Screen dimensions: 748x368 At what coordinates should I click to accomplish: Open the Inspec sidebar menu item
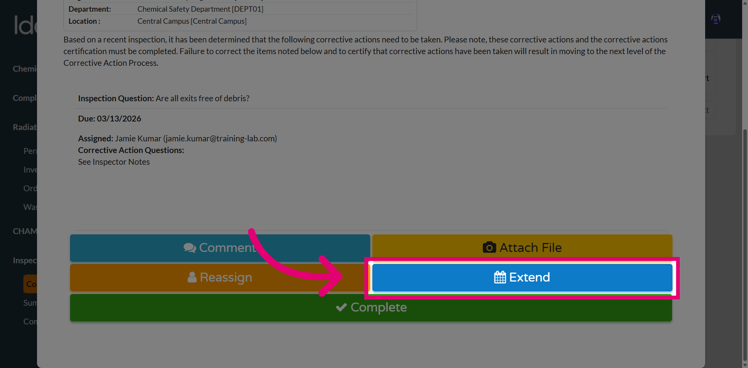coord(25,261)
